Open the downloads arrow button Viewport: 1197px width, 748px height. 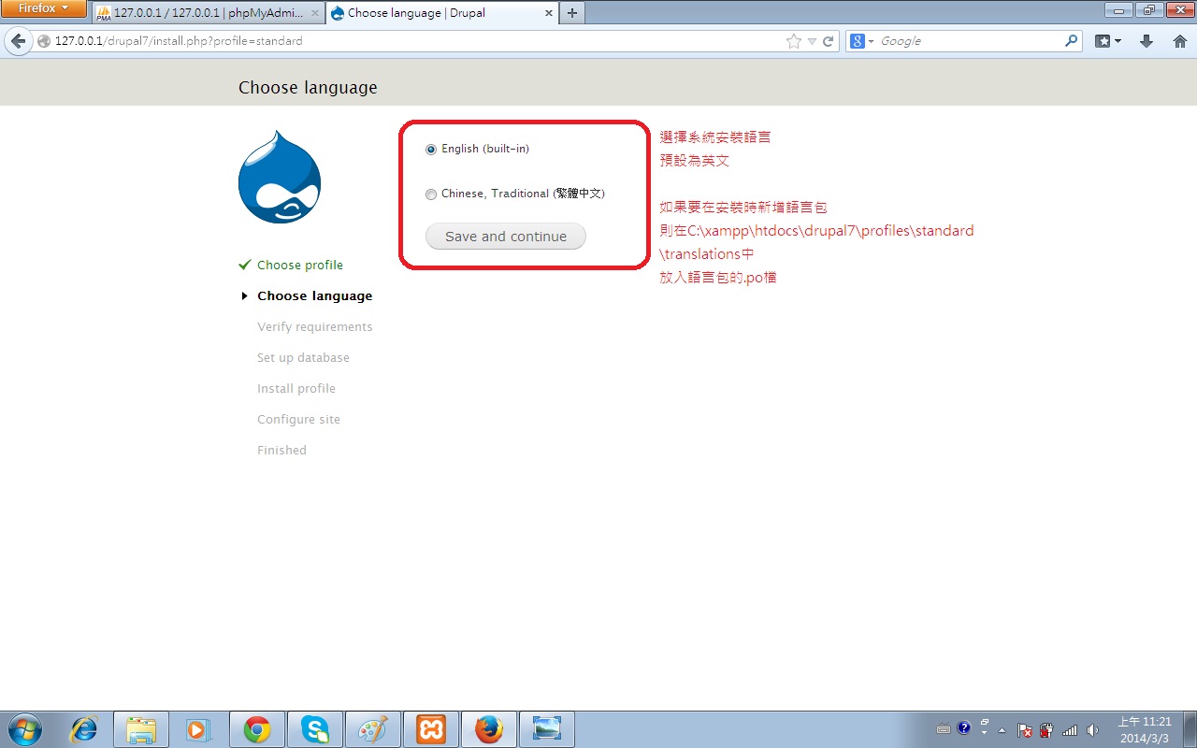(x=1147, y=41)
